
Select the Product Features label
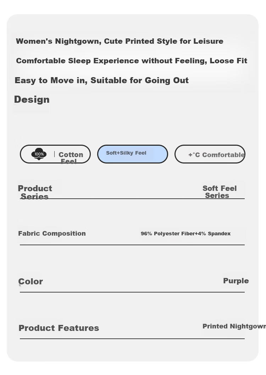pyautogui.click(x=59, y=328)
